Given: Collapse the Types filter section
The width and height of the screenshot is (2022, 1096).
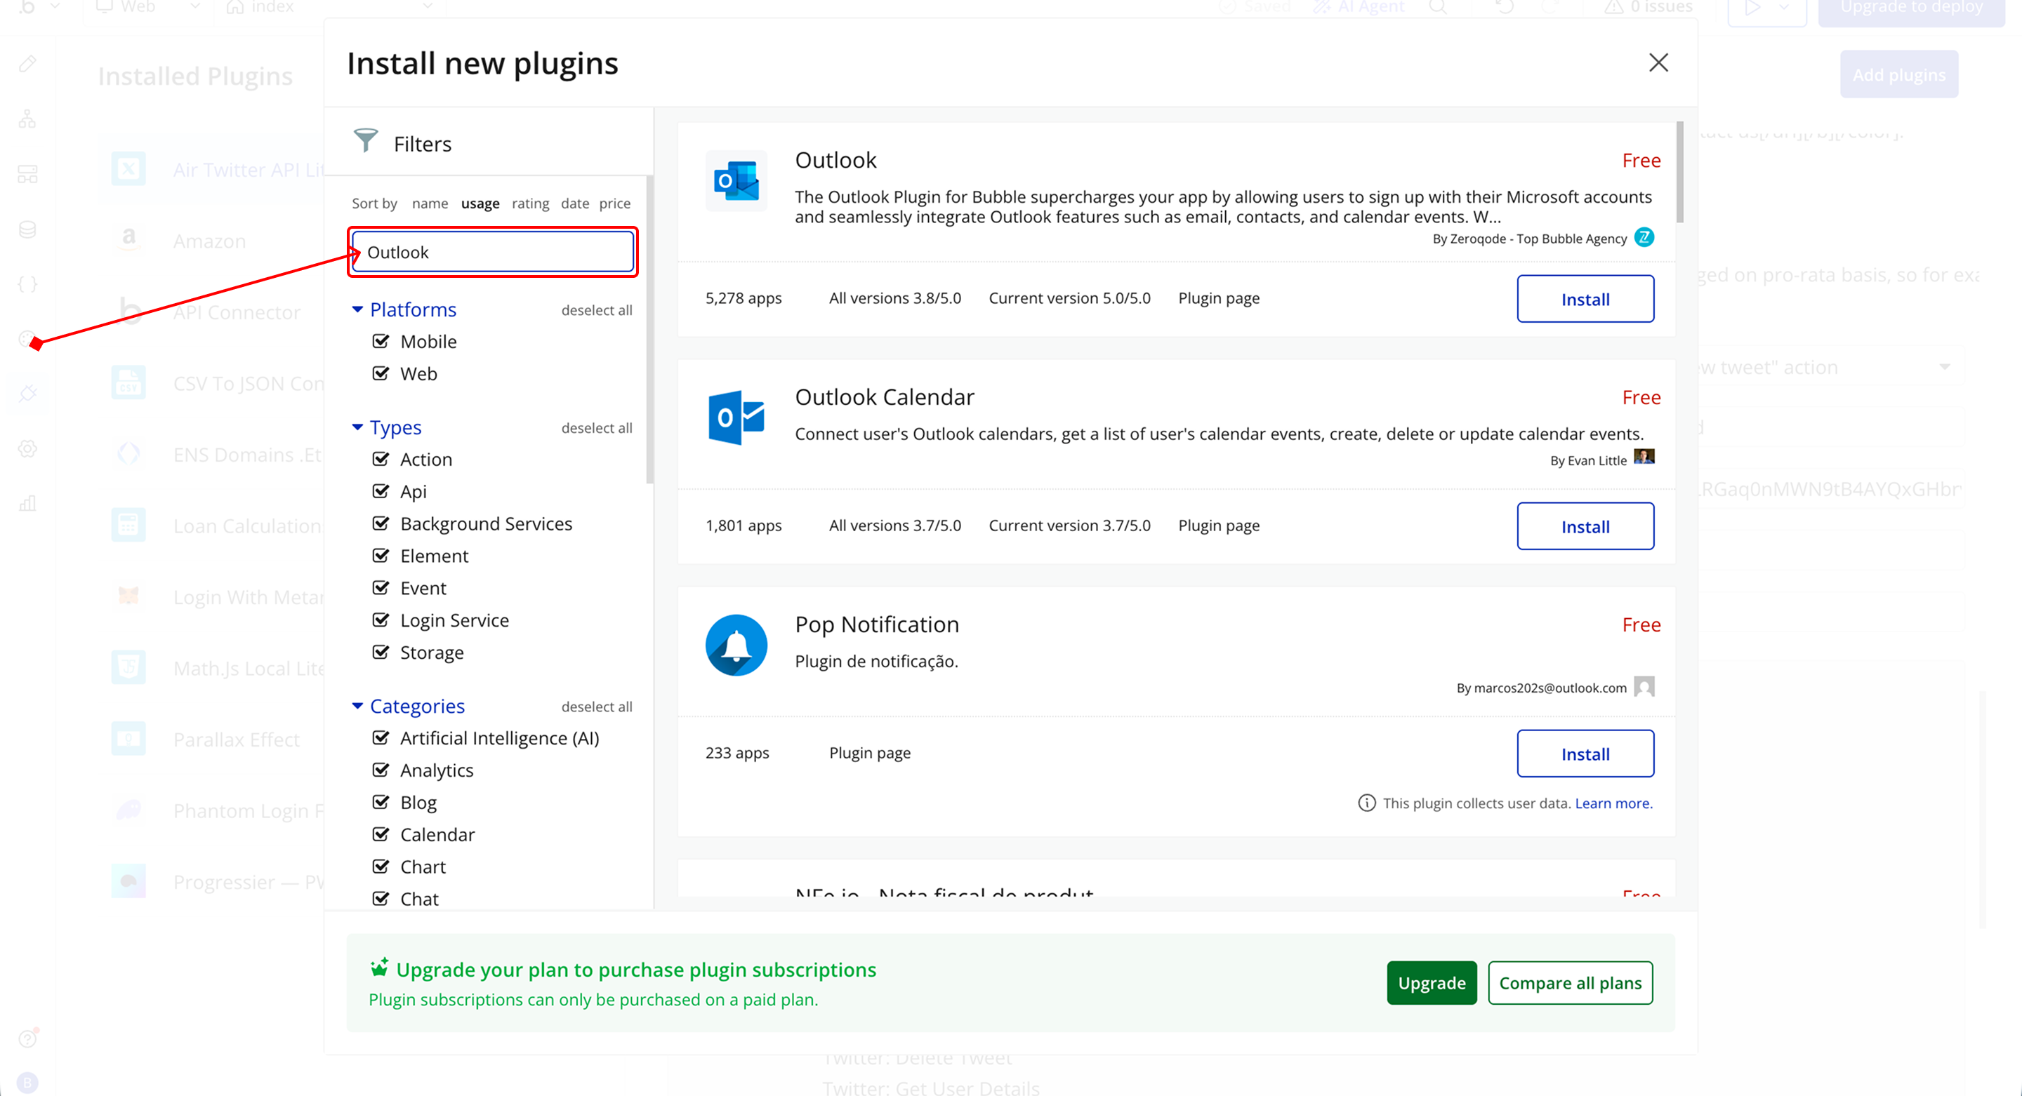Looking at the screenshot, I should [x=357, y=427].
